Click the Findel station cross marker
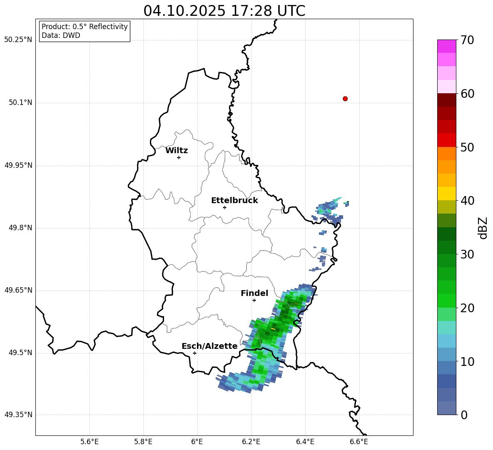The image size is (493, 450). coord(254,300)
